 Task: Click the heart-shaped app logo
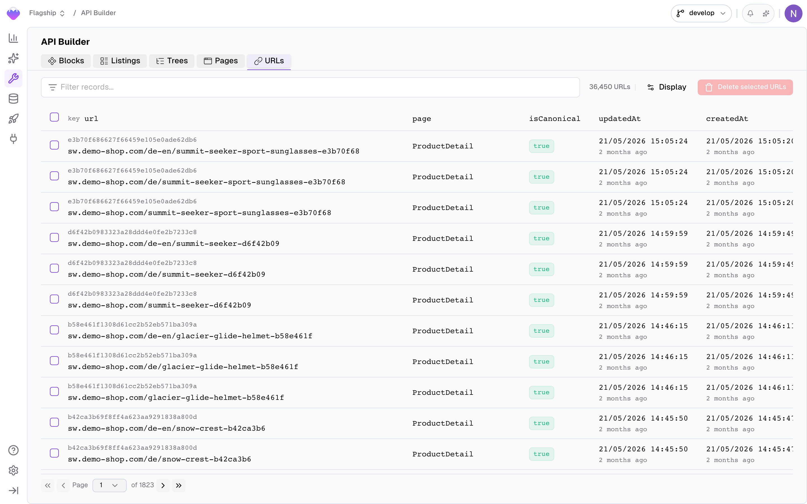click(x=13, y=13)
